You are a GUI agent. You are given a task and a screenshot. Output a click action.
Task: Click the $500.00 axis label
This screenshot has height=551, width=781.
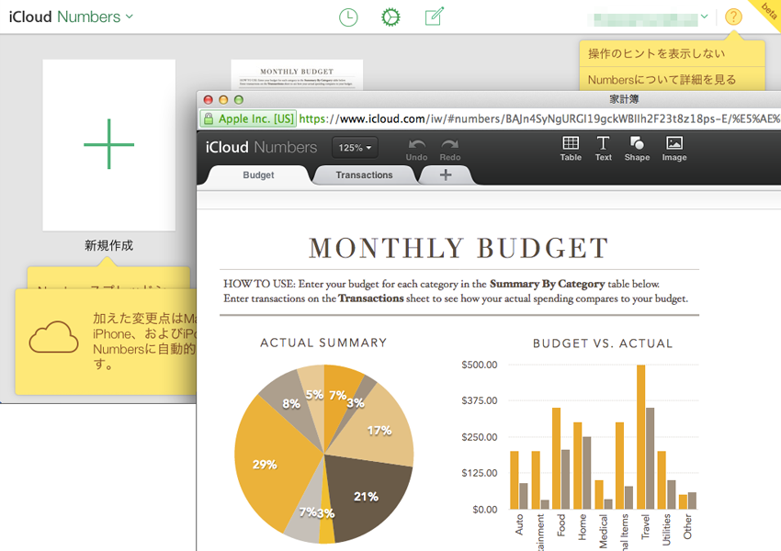479,365
